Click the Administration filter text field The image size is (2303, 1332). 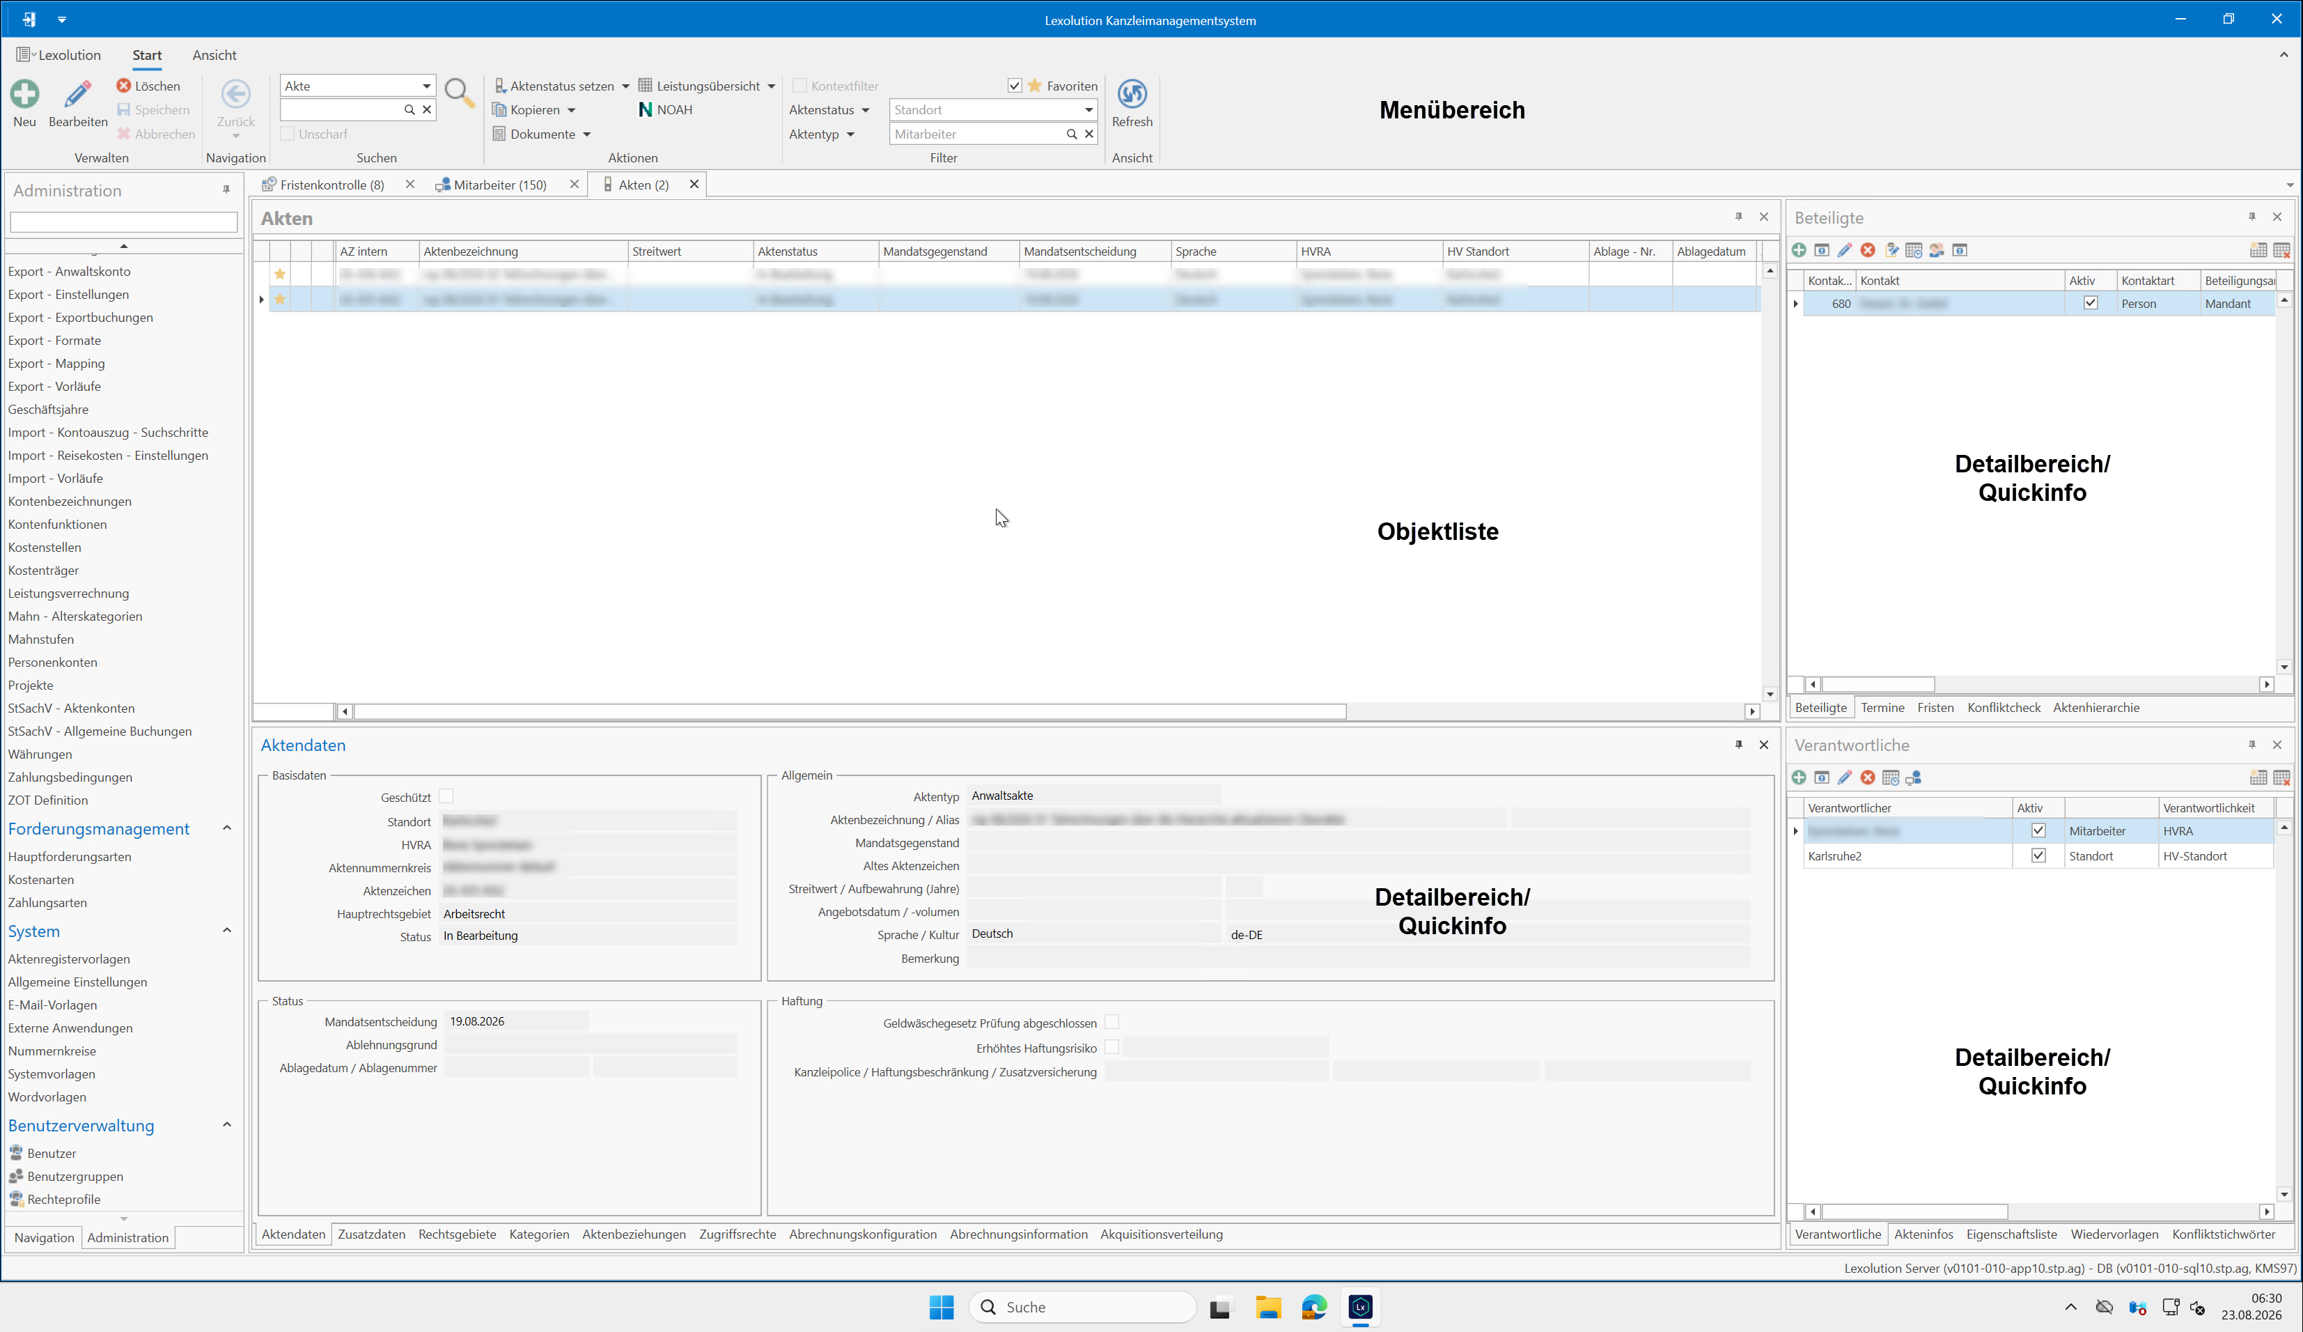tap(123, 222)
